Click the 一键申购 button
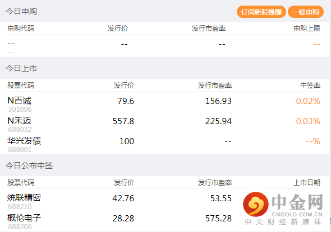Image resolution: width=331 pixels, height=232 pixels. point(305,12)
